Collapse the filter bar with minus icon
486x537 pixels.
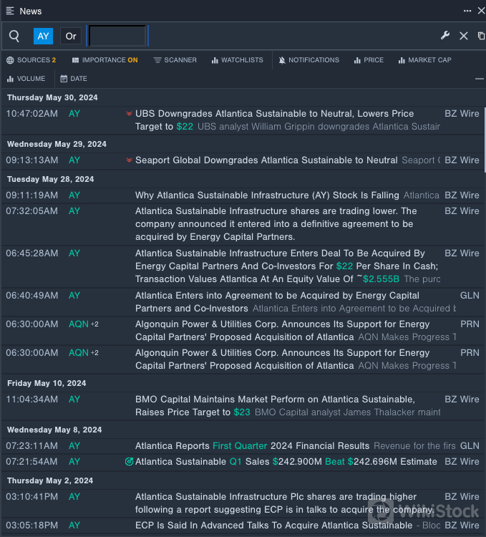click(x=479, y=79)
